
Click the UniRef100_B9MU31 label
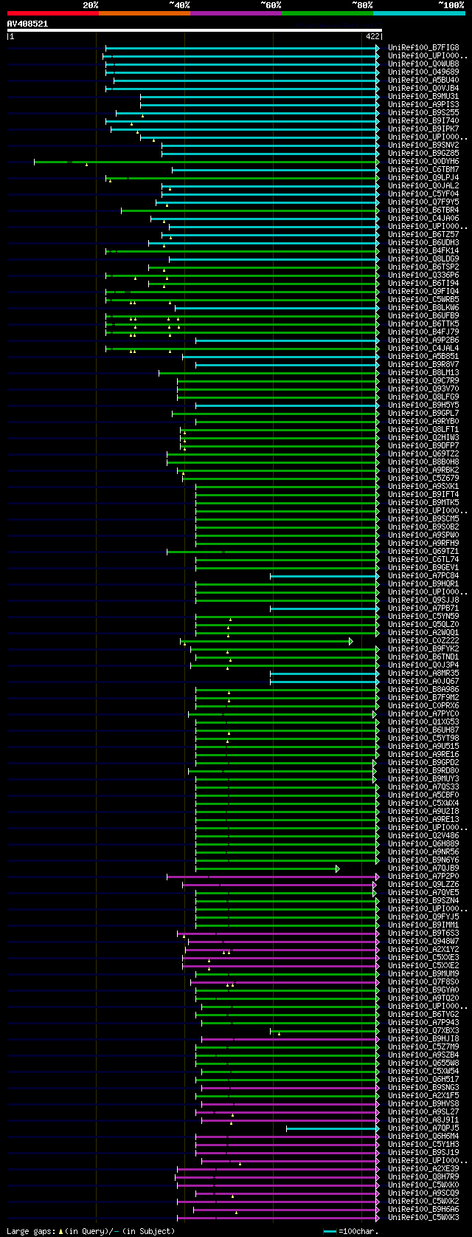pos(423,97)
